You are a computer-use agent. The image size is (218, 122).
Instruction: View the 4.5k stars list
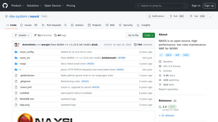(167, 75)
